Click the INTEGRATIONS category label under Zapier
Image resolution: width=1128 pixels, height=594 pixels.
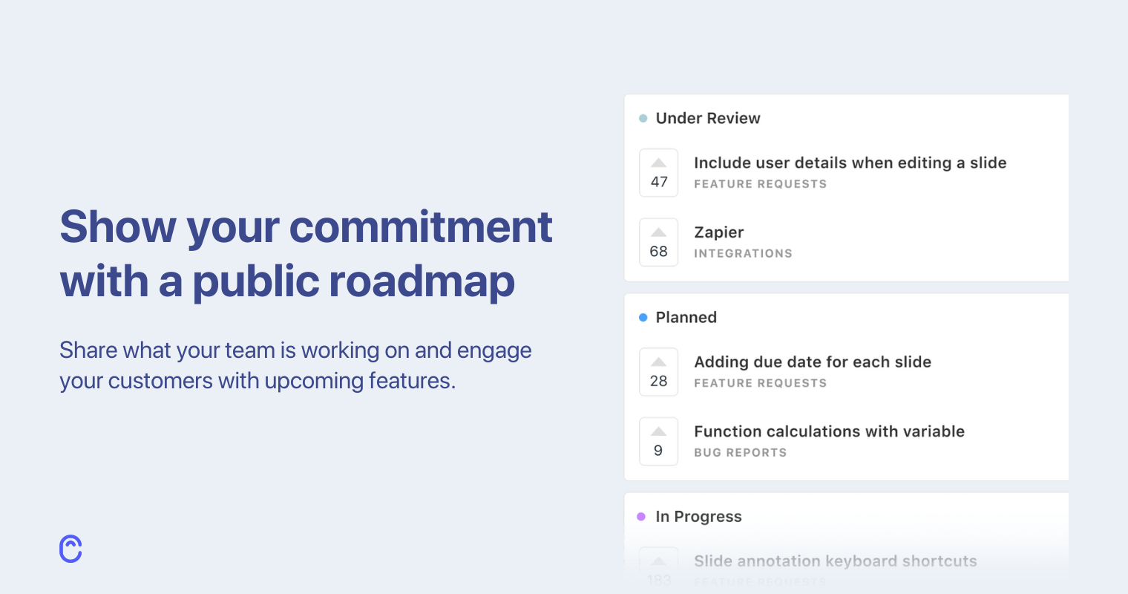pyautogui.click(x=743, y=254)
